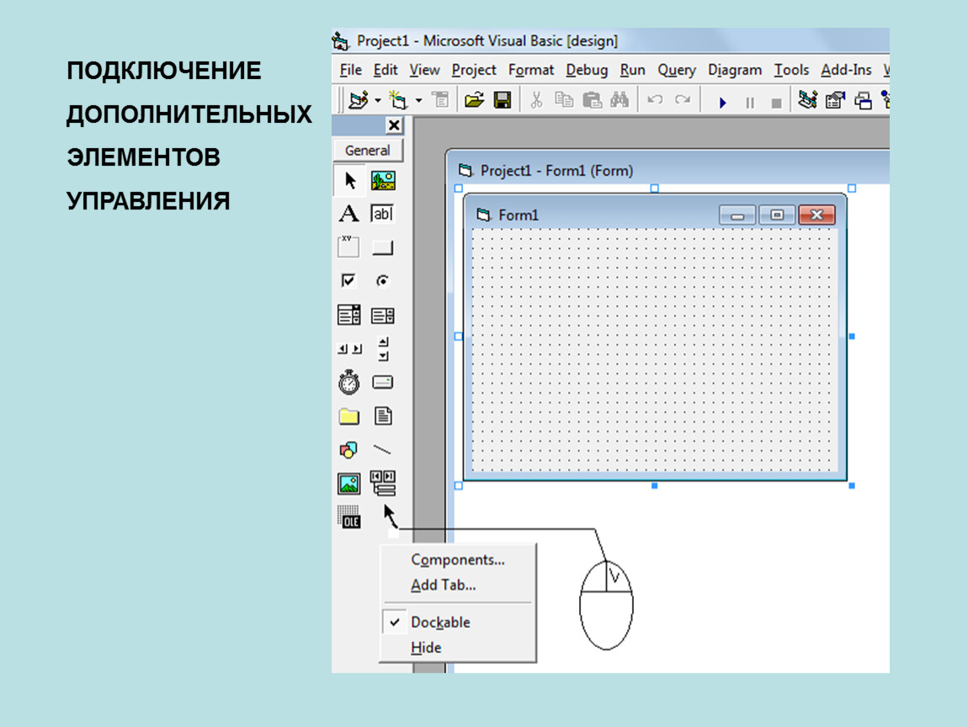Select the TextBox control tool
This screenshot has width=968, height=727.
tap(382, 214)
